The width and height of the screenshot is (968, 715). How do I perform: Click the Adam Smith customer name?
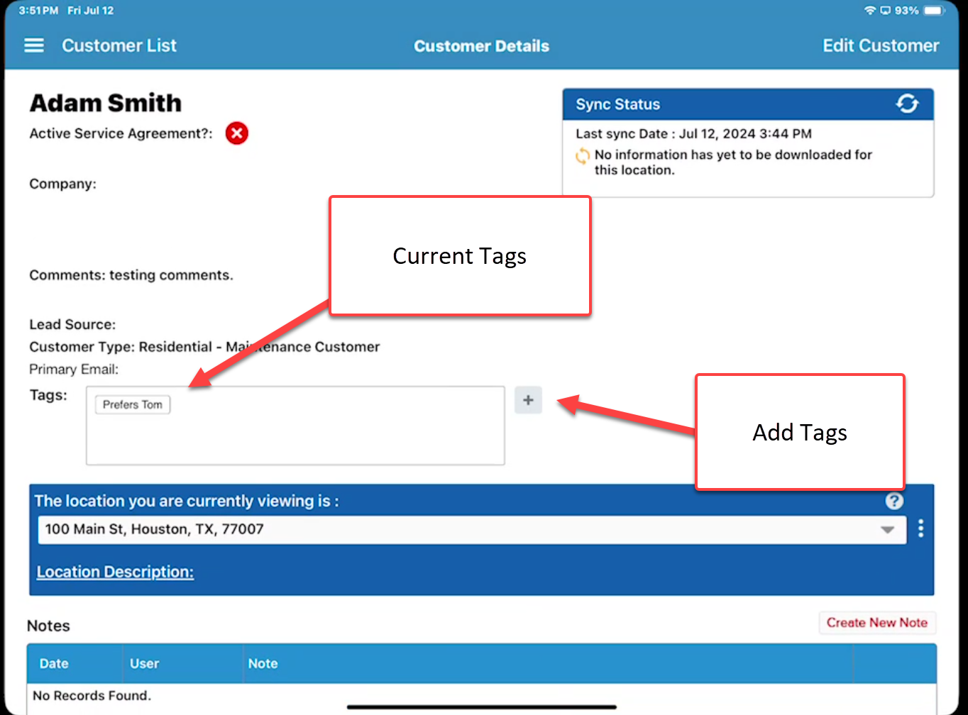(106, 103)
